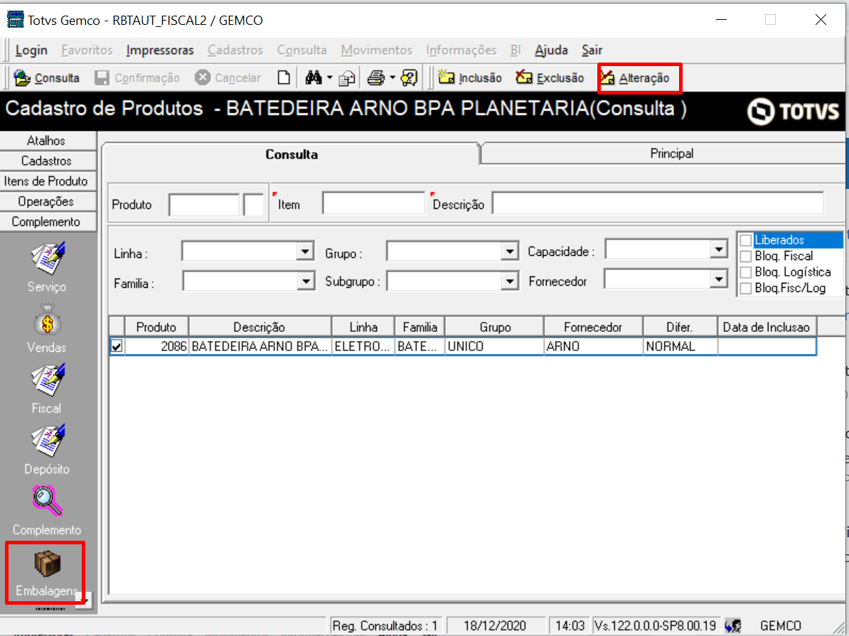Click the Itens de Produto sidebar button

[48, 181]
